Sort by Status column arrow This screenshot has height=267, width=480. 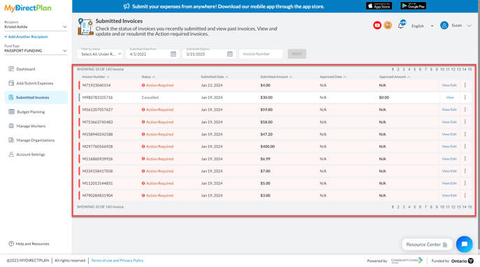coord(154,77)
